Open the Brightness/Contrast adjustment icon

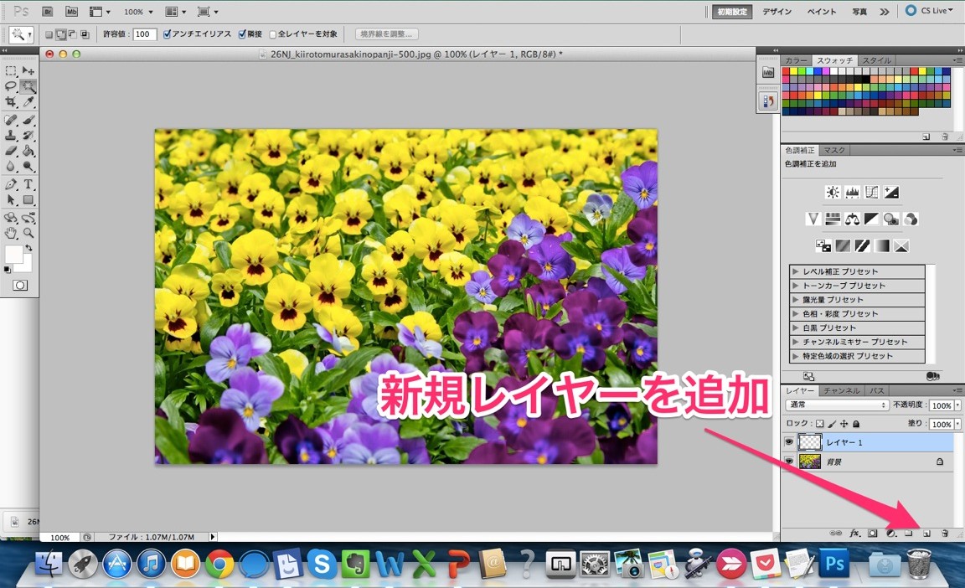(x=832, y=192)
